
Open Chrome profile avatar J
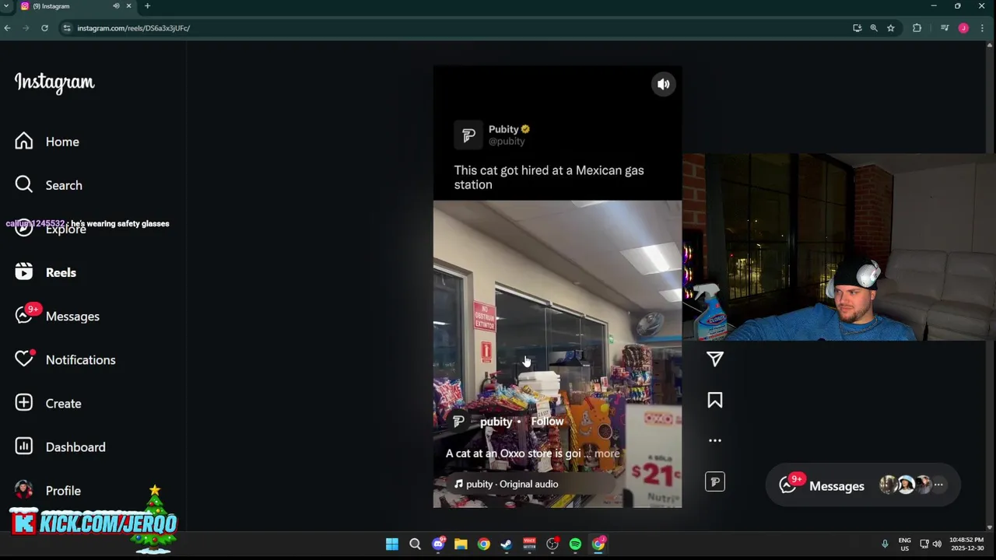(x=963, y=28)
